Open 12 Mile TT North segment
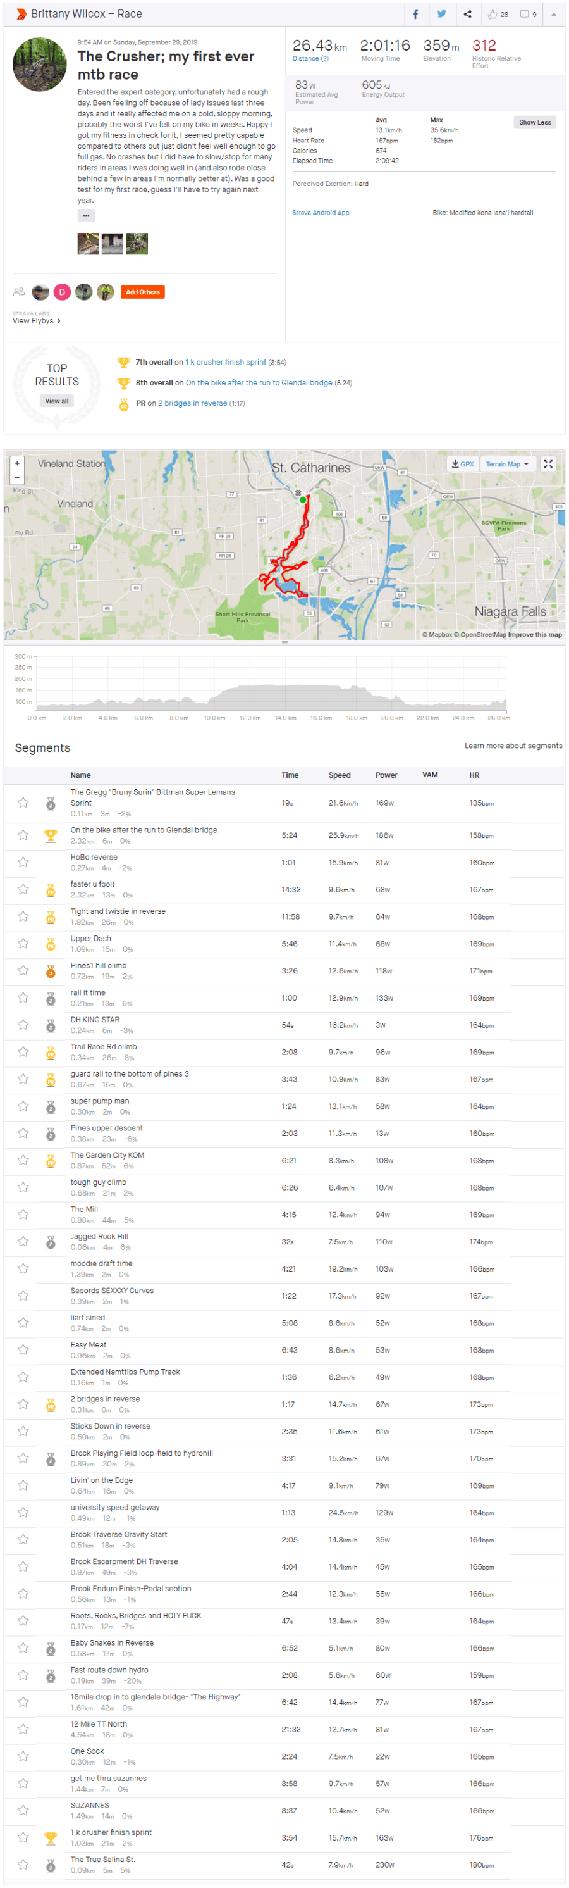This screenshot has height=1888, width=569. tap(98, 1724)
